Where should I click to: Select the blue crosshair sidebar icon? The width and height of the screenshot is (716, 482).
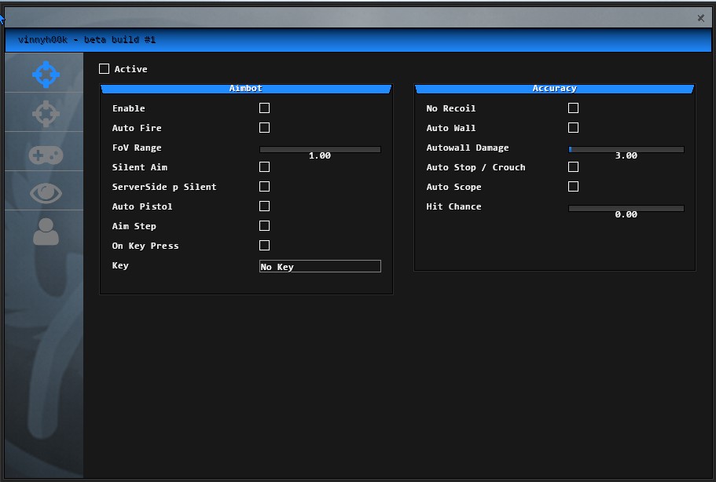pyautogui.click(x=46, y=75)
